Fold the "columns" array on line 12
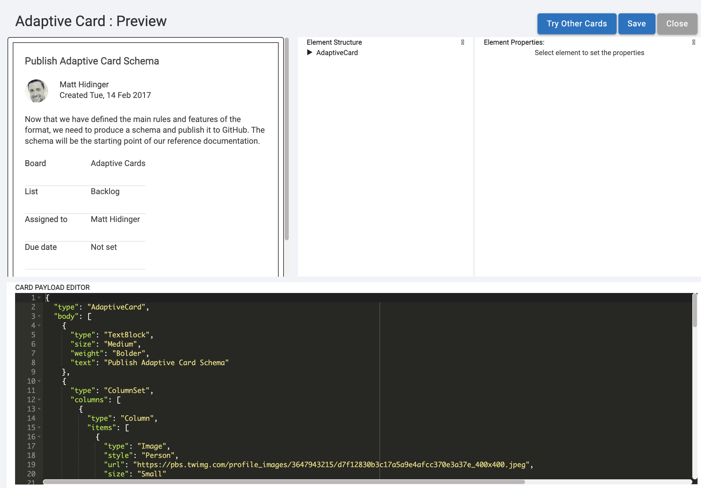This screenshot has height=488, width=701. point(39,400)
